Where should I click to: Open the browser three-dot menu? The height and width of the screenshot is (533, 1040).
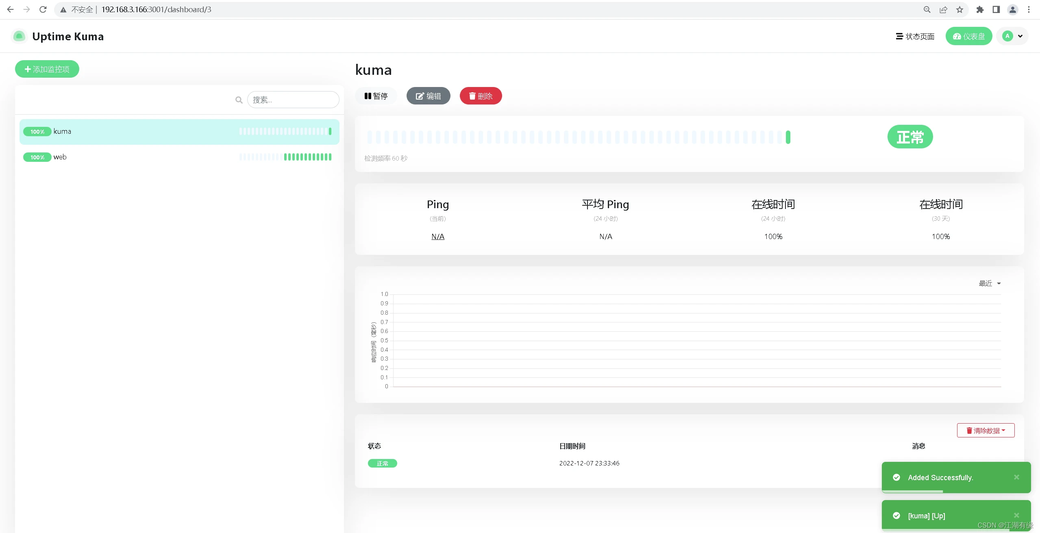1029,9
